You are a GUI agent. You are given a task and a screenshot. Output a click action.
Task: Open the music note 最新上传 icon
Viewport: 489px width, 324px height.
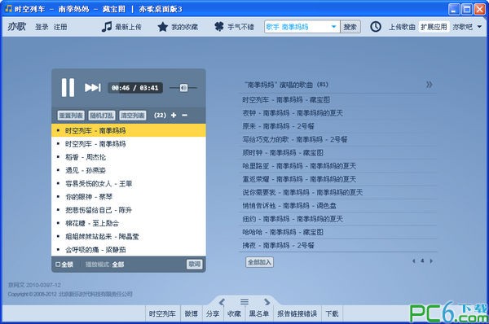(x=107, y=27)
